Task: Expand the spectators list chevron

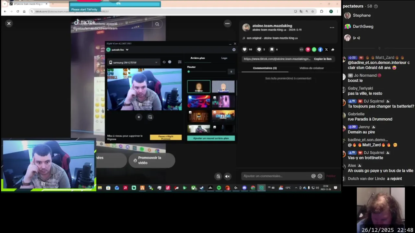Action: coord(379,48)
